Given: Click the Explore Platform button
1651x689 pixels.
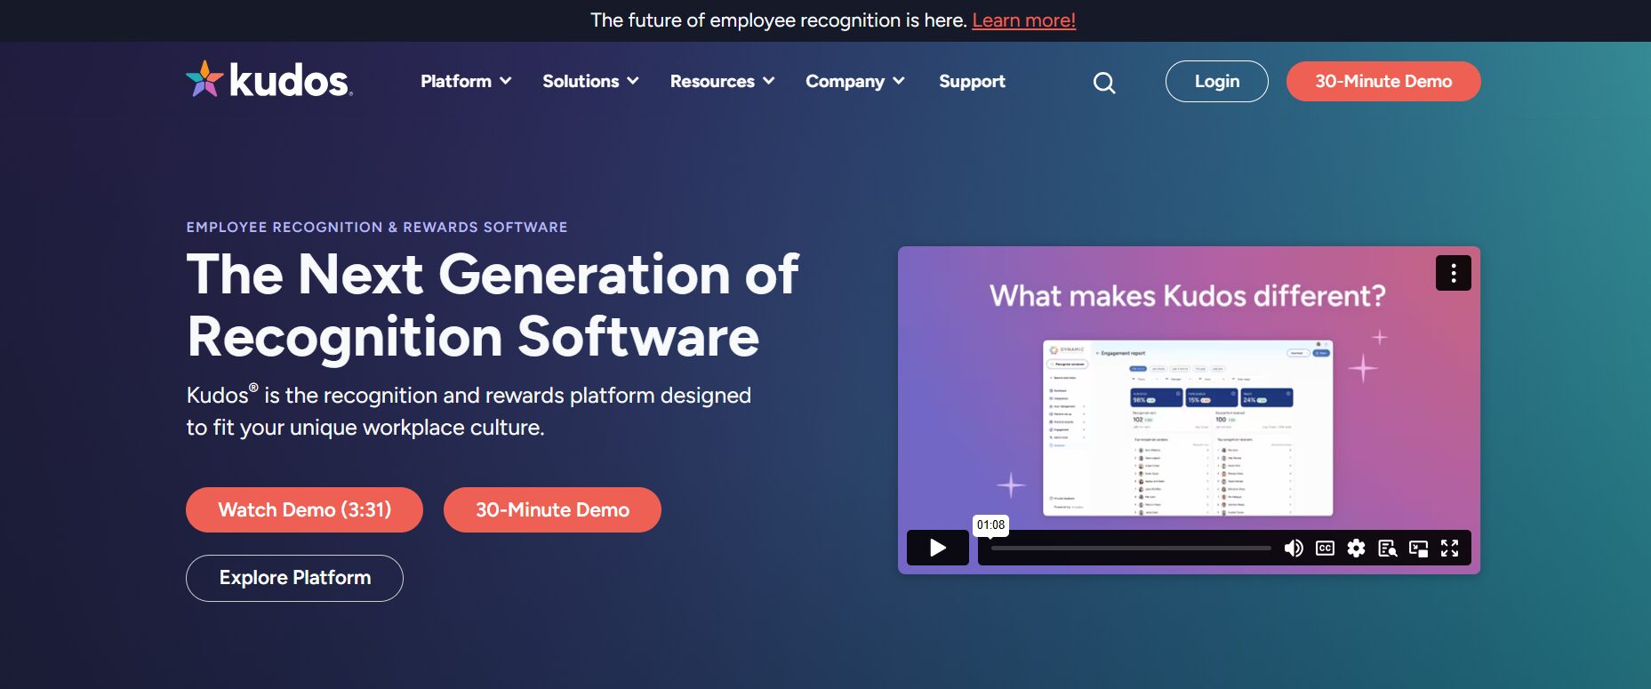Looking at the screenshot, I should click(x=294, y=578).
